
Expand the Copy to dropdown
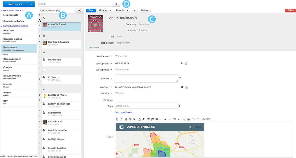point(105,10)
